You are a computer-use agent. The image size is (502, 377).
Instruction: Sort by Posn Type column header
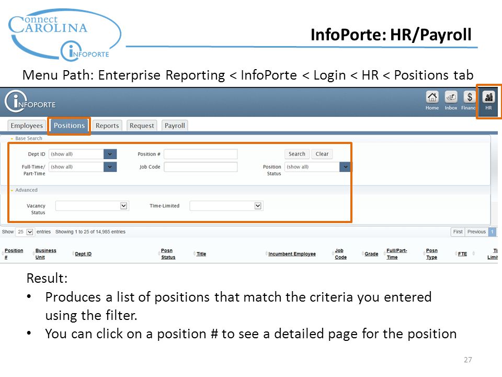pos(431,254)
